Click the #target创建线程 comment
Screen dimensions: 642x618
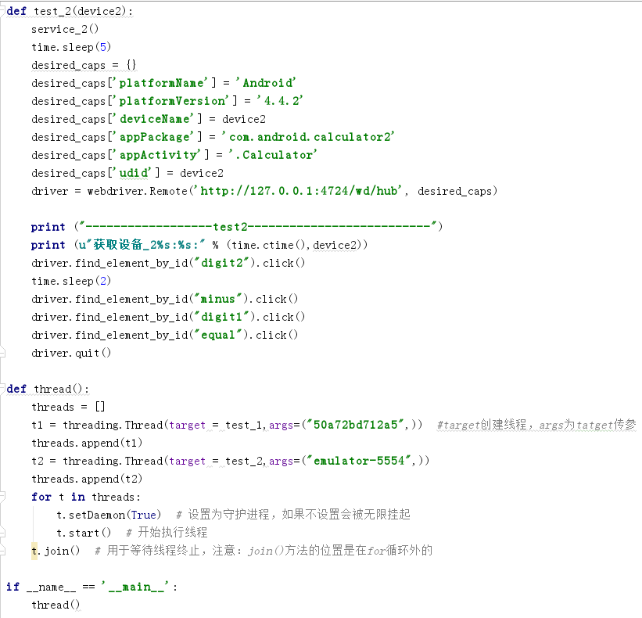[536, 425]
